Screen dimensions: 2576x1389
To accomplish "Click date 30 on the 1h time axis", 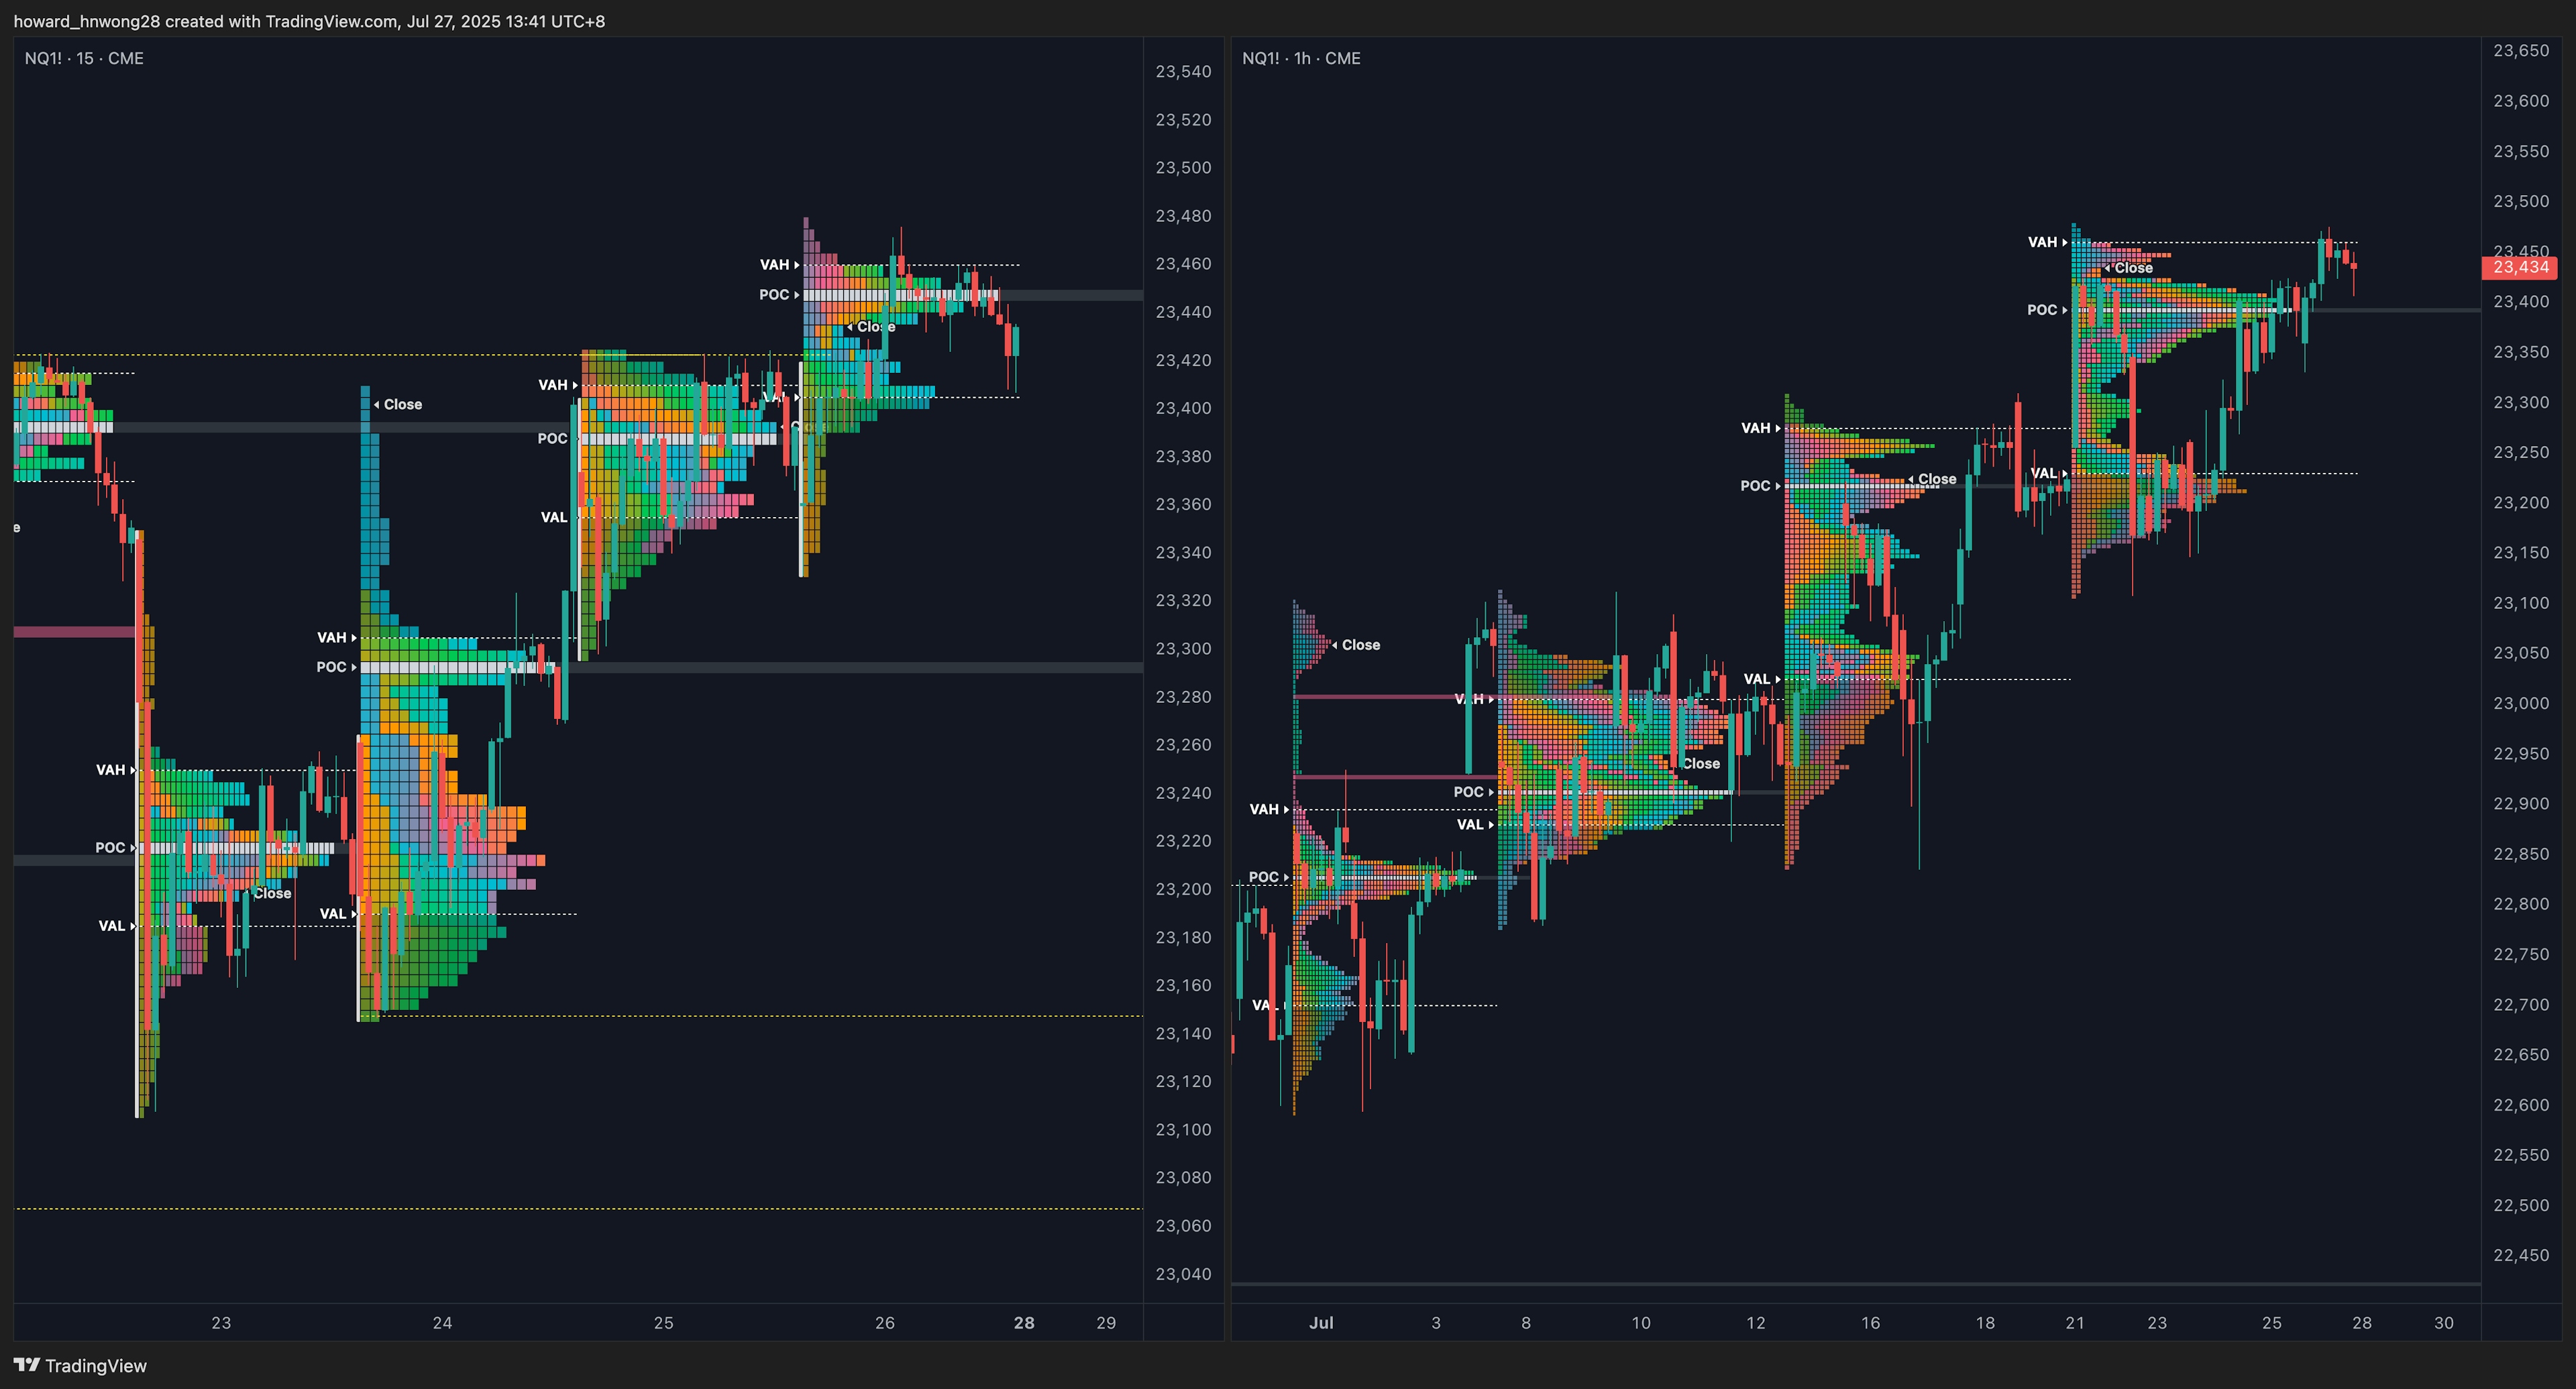I will click(x=2444, y=1322).
